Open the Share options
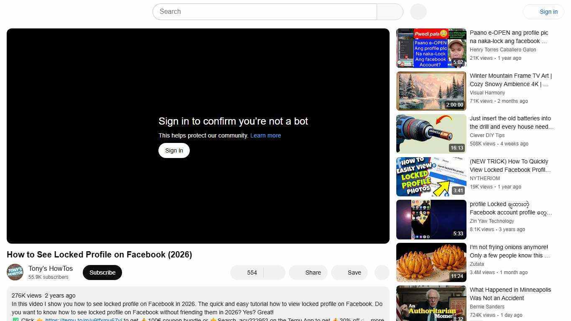The height and width of the screenshot is (321, 571). [x=308, y=273]
